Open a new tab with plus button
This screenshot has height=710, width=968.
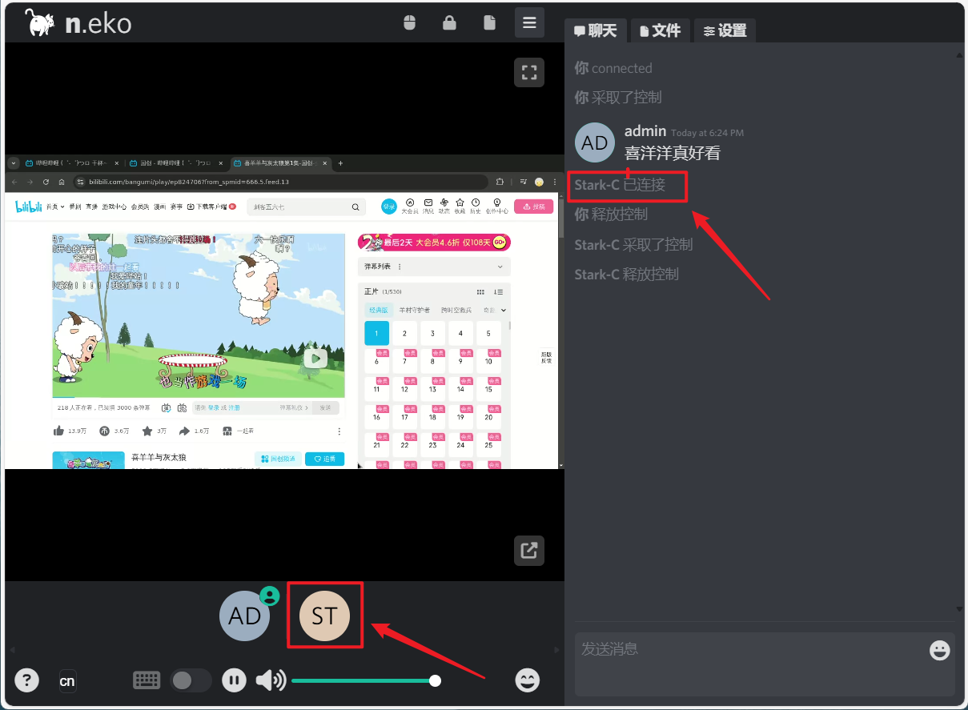(341, 162)
